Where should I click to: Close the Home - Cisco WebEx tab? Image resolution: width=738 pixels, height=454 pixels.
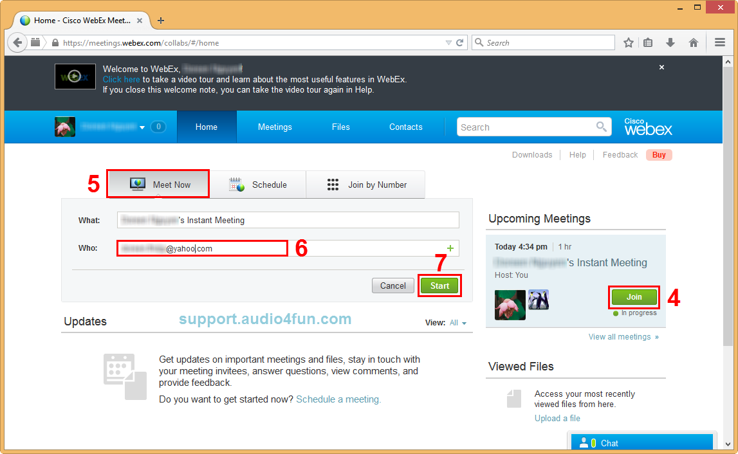(x=140, y=21)
